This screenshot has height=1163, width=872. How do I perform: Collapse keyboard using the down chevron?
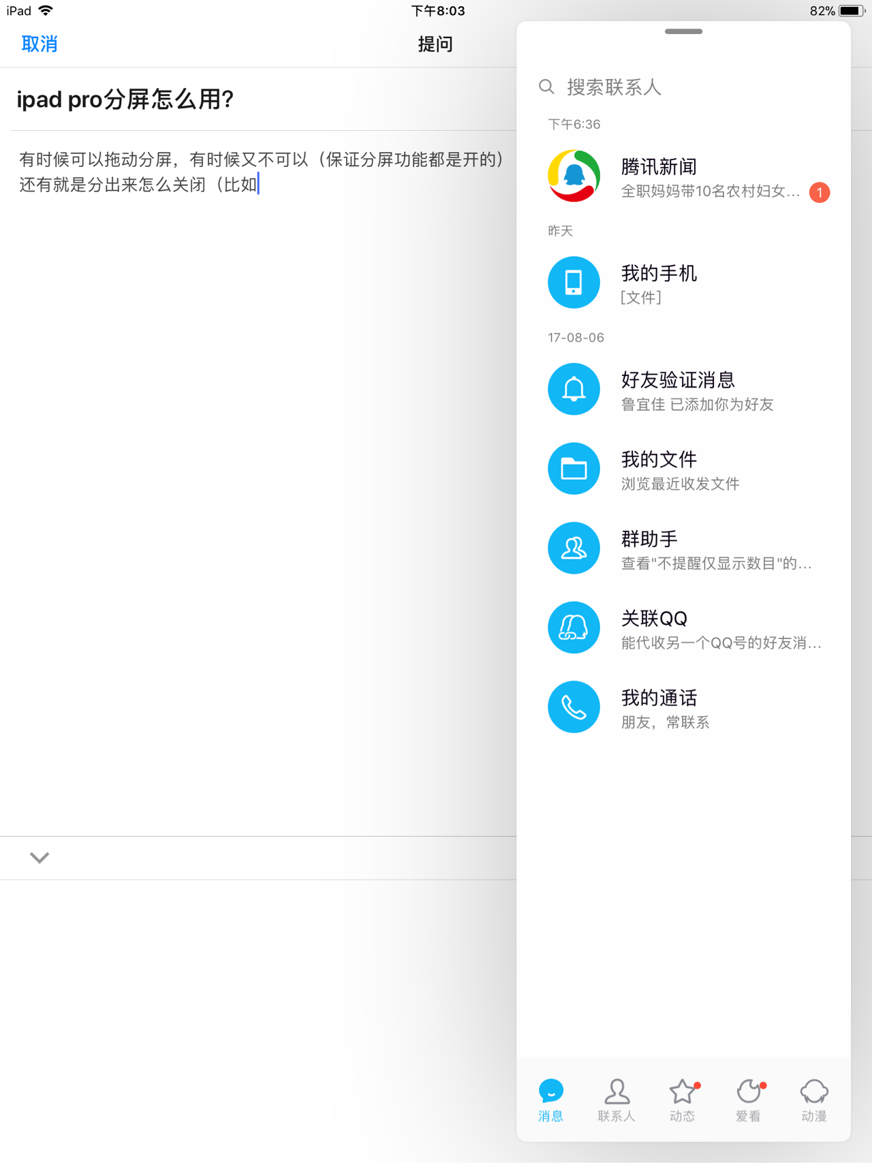click(40, 858)
